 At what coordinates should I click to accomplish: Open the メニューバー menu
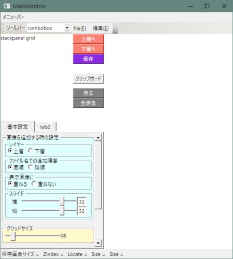click(13, 17)
